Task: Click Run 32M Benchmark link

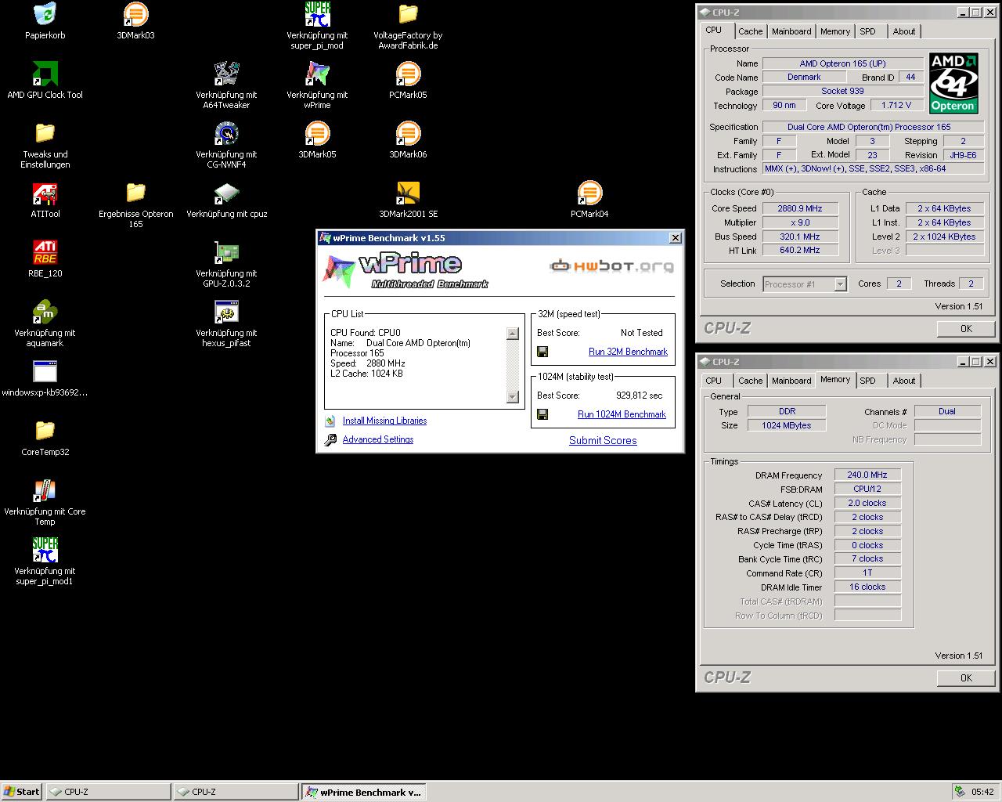Action: tap(628, 352)
